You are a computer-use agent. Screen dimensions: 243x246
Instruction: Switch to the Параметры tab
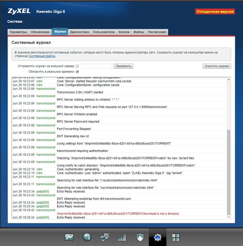(x=18, y=32)
